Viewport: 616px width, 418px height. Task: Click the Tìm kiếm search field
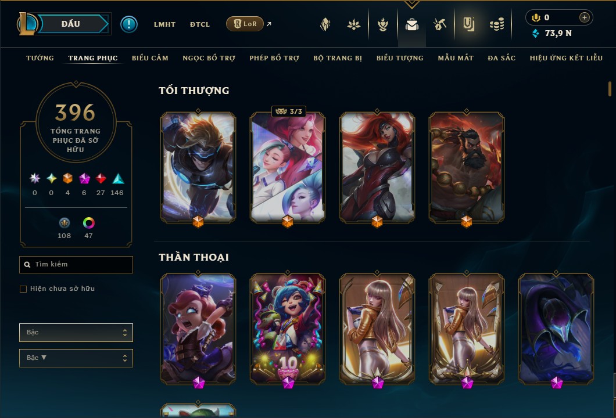pyautogui.click(x=76, y=265)
